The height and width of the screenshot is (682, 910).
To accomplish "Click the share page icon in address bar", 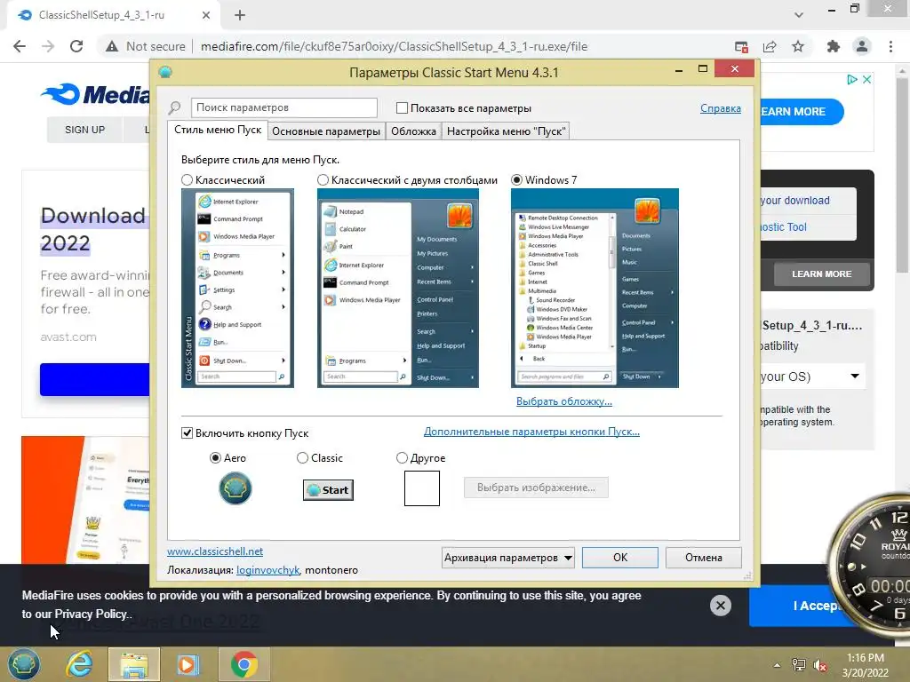I will 770,46.
